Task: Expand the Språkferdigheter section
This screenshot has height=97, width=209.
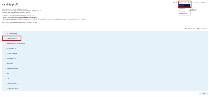Action: (105, 84)
